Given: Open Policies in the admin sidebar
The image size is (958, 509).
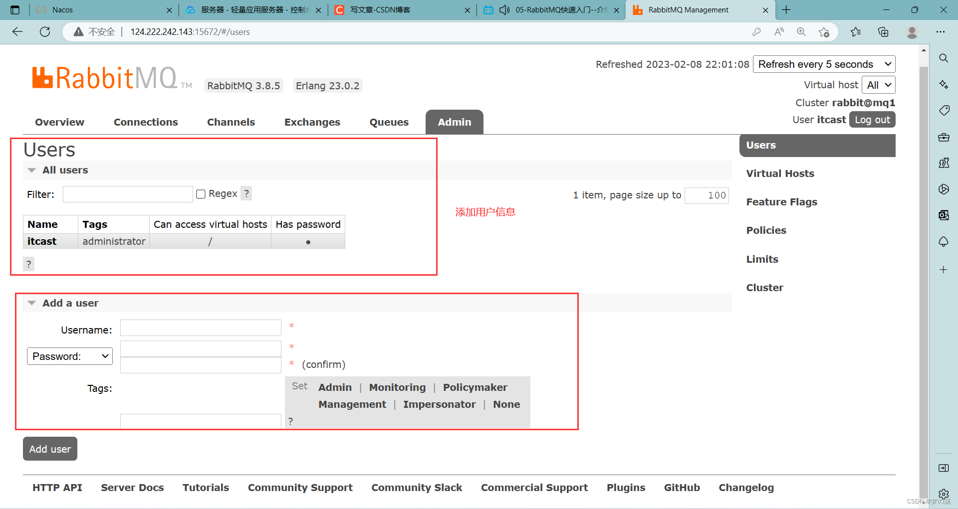Looking at the screenshot, I should pos(766,230).
